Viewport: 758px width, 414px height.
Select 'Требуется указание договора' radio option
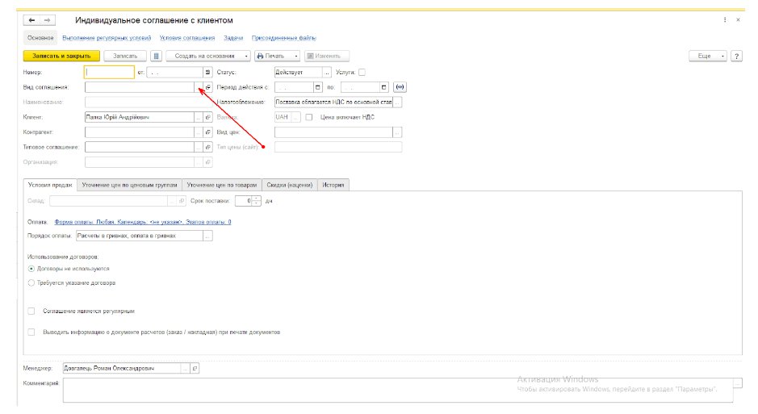(x=31, y=283)
